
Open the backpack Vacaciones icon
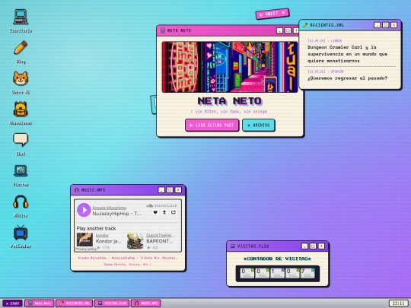click(21, 113)
